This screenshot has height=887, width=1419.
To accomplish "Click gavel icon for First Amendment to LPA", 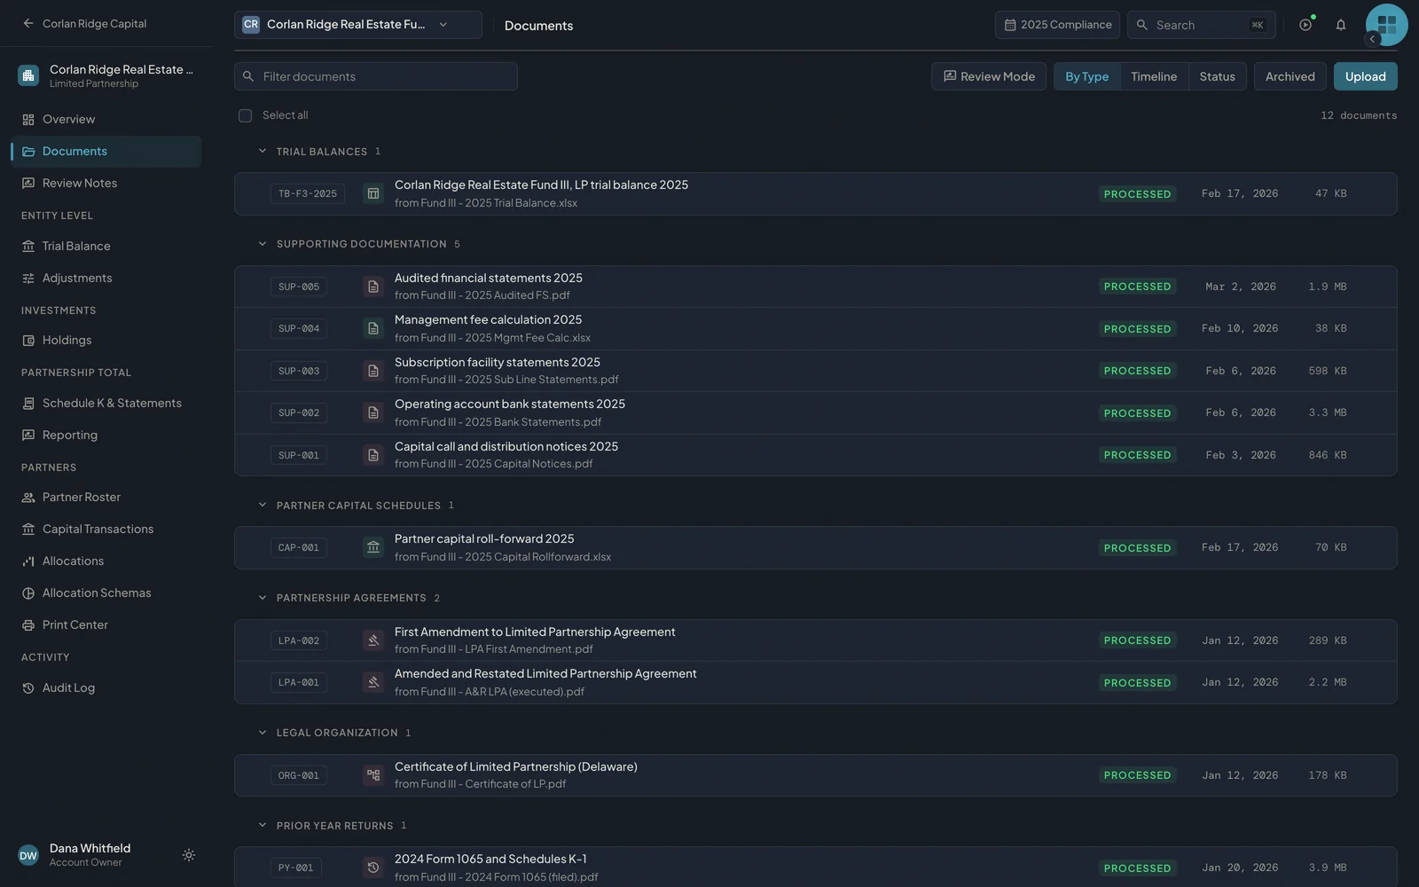I will pyautogui.click(x=373, y=640).
